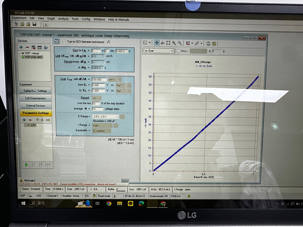Add a device with blue plus icon
The height and width of the screenshot is (227, 303).
click(21, 47)
